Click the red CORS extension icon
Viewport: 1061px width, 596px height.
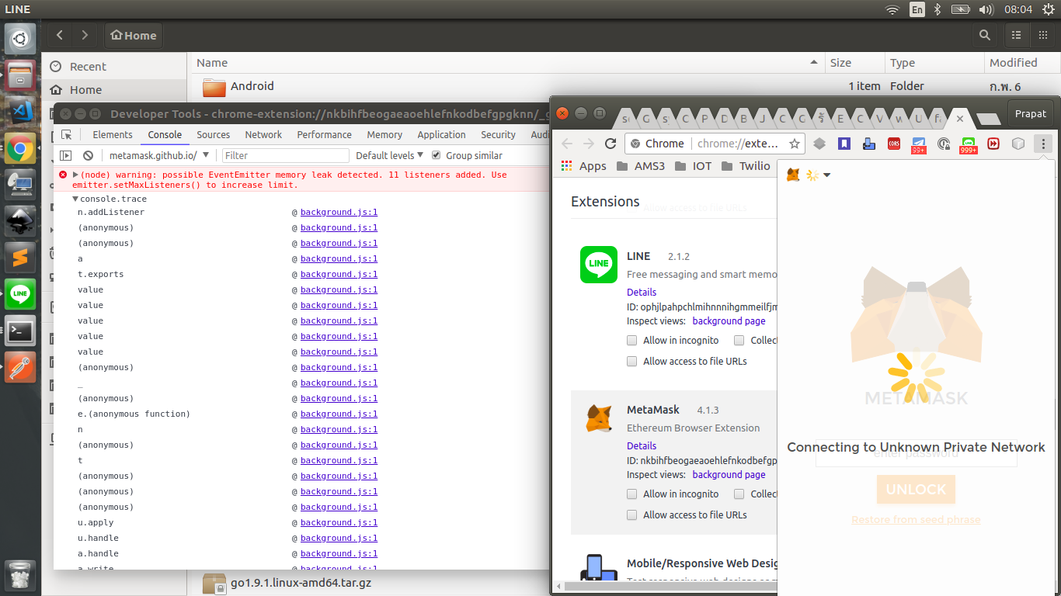894,144
